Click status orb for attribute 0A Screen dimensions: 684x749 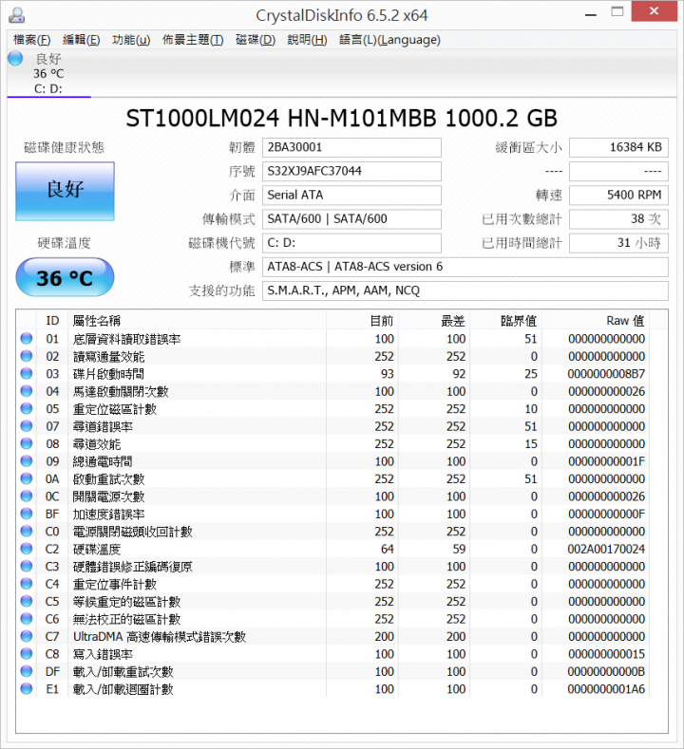click(27, 478)
